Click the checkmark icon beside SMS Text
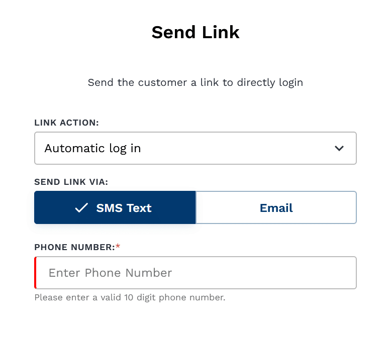 click(x=81, y=208)
